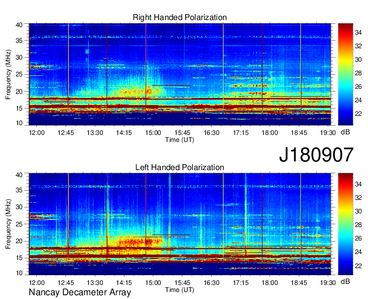The width and height of the screenshot is (368, 299).
Task: Select the 19:30 tick on Left Handed plot
Action: coord(328,282)
